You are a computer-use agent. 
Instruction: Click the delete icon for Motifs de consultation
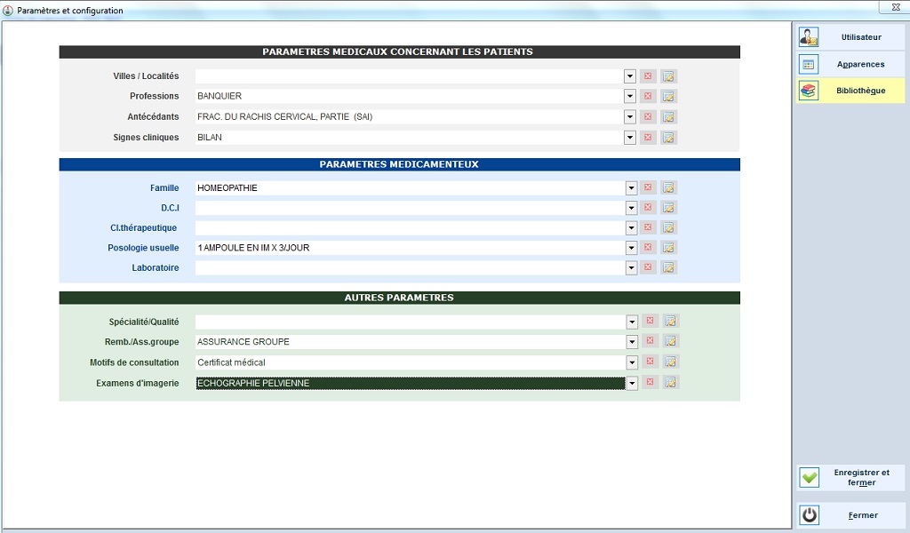pos(650,362)
